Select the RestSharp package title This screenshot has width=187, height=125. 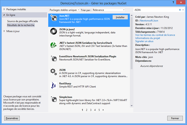(65, 84)
